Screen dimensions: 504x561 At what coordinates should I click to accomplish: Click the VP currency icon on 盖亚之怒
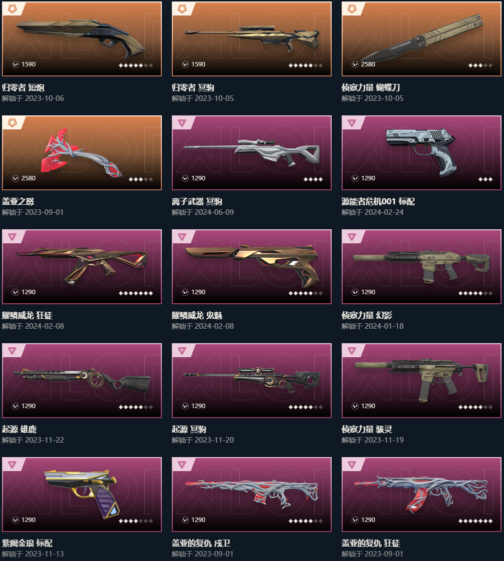pyautogui.click(x=15, y=178)
